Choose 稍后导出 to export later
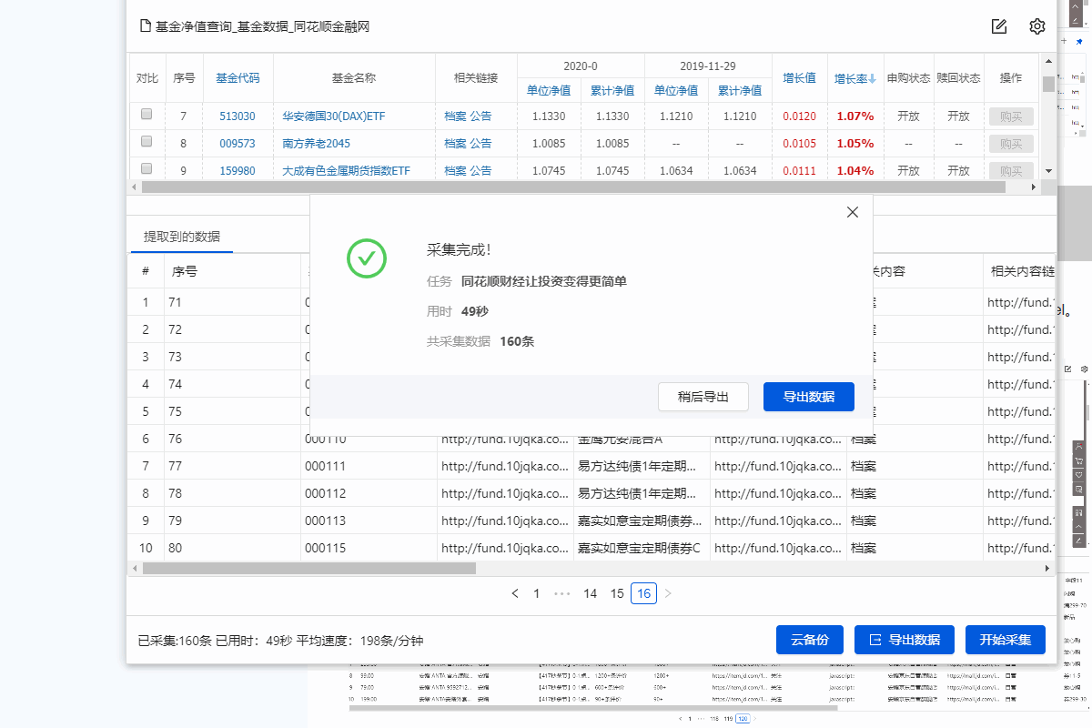This screenshot has width=1092, height=728. pyautogui.click(x=703, y=397)
